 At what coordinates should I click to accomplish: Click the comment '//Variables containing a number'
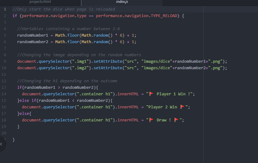(x=54, y=29)
